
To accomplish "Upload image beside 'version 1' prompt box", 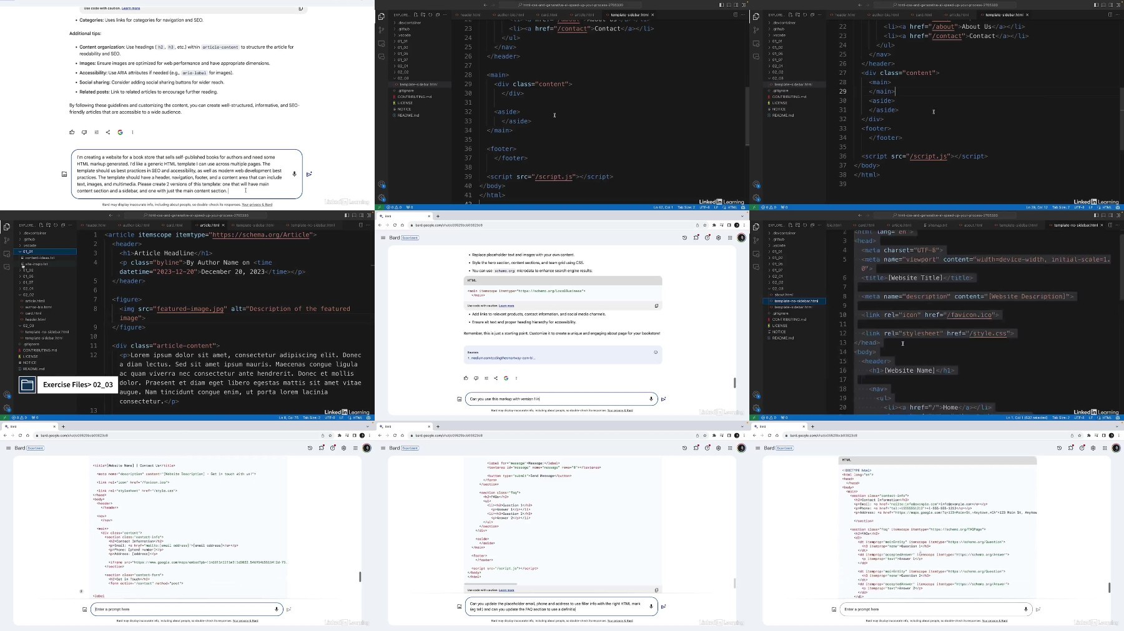I will (460, 399).
